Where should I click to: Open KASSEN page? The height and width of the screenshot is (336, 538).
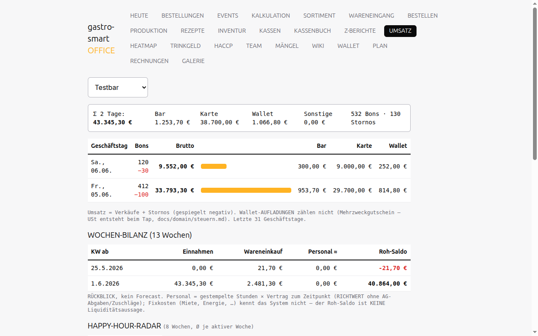(270, 31)
